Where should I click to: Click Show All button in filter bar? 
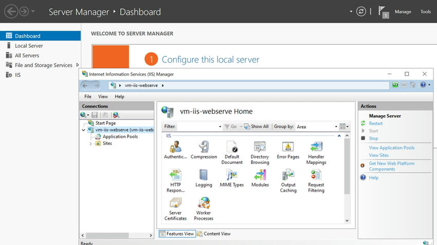pyautogui.click(x=256, y=127)
